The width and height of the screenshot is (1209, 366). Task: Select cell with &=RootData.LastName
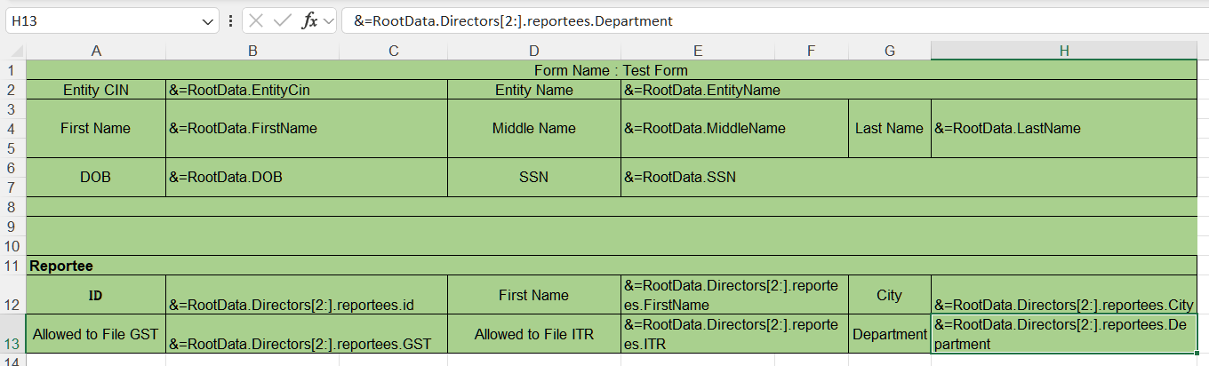(x=1063, y=128)
